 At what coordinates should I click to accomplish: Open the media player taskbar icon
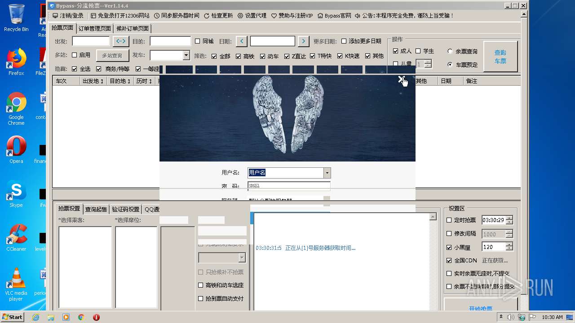click(66, 317)
